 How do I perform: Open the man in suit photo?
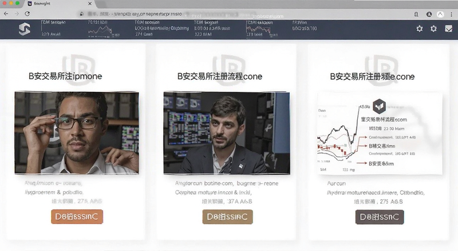(227, 133)
